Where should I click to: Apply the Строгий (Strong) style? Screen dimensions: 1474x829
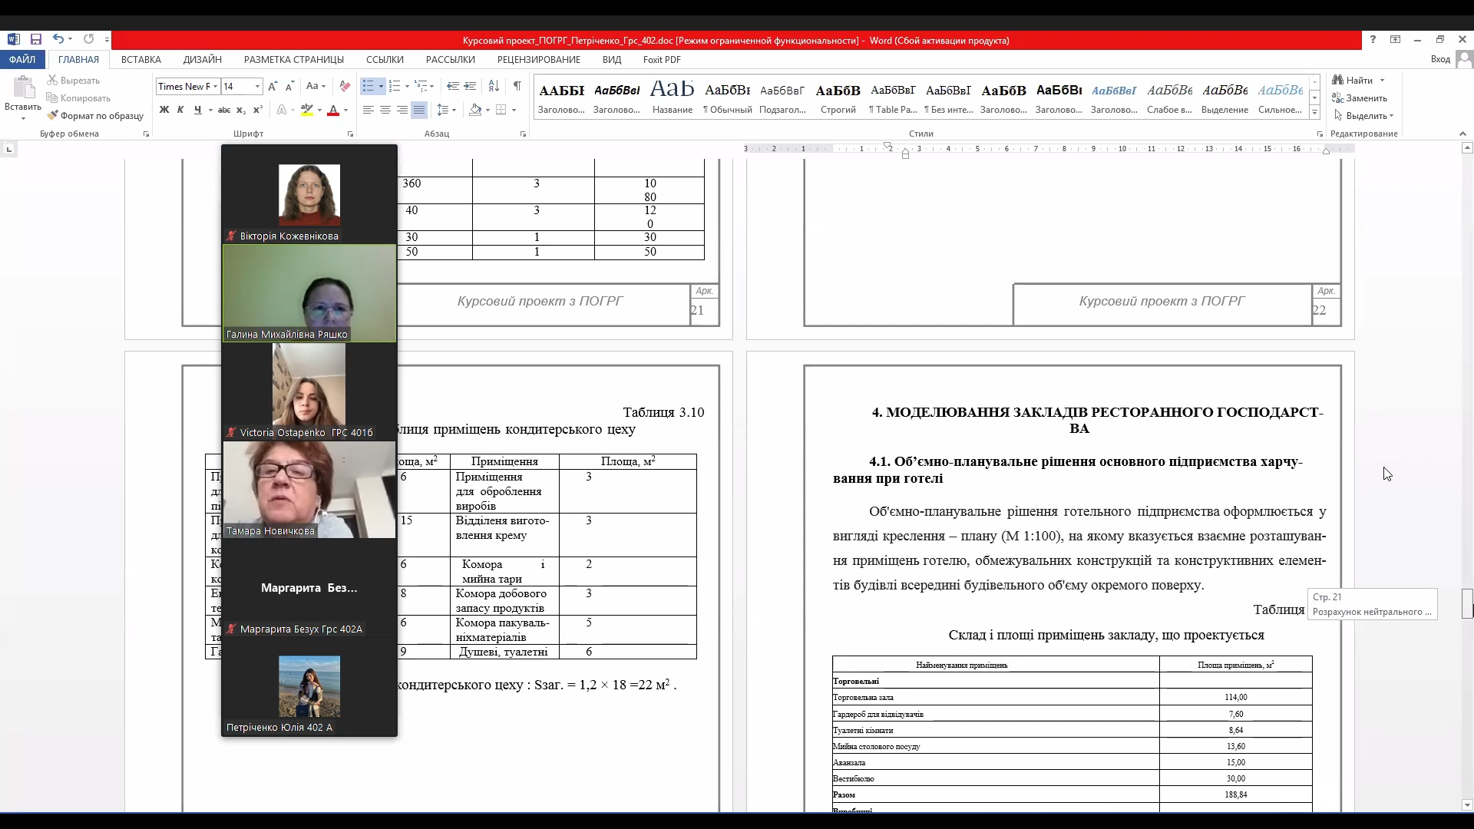pyautogui.click(x=838, y=97)
